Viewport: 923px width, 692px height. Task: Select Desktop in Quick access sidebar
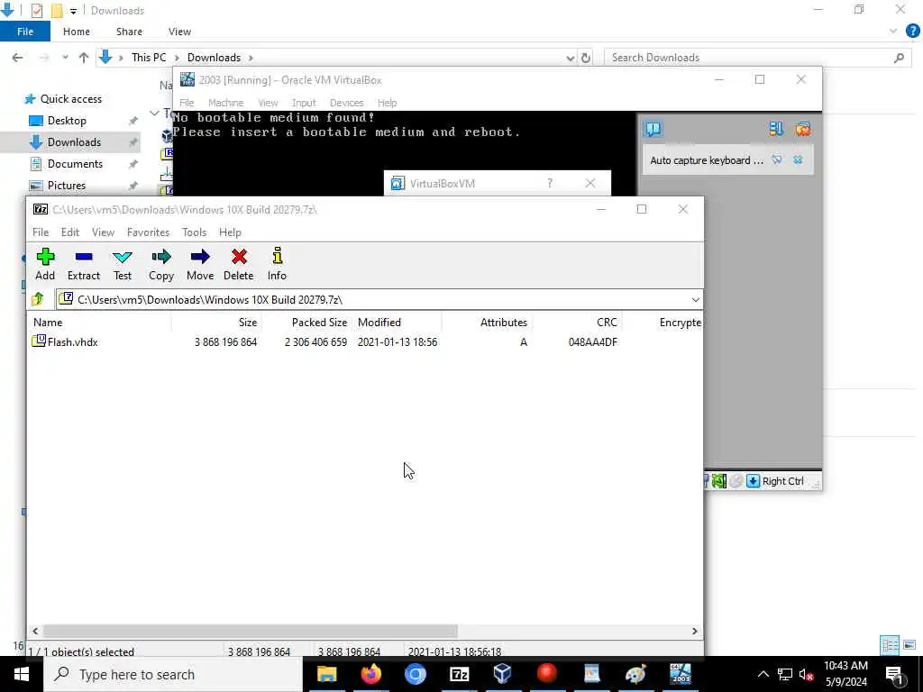tap(67, 121)
